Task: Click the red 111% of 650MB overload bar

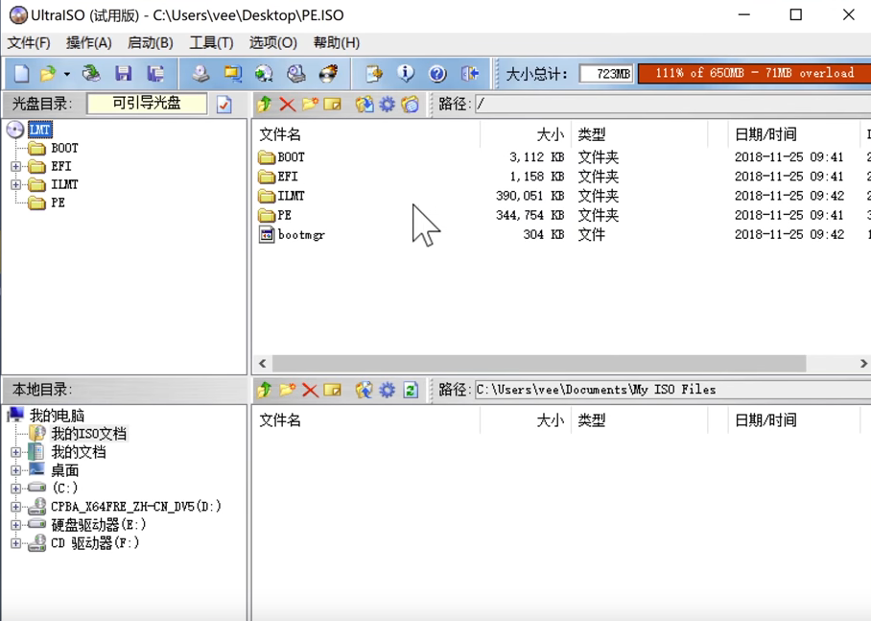Action: tap(754, 73)
